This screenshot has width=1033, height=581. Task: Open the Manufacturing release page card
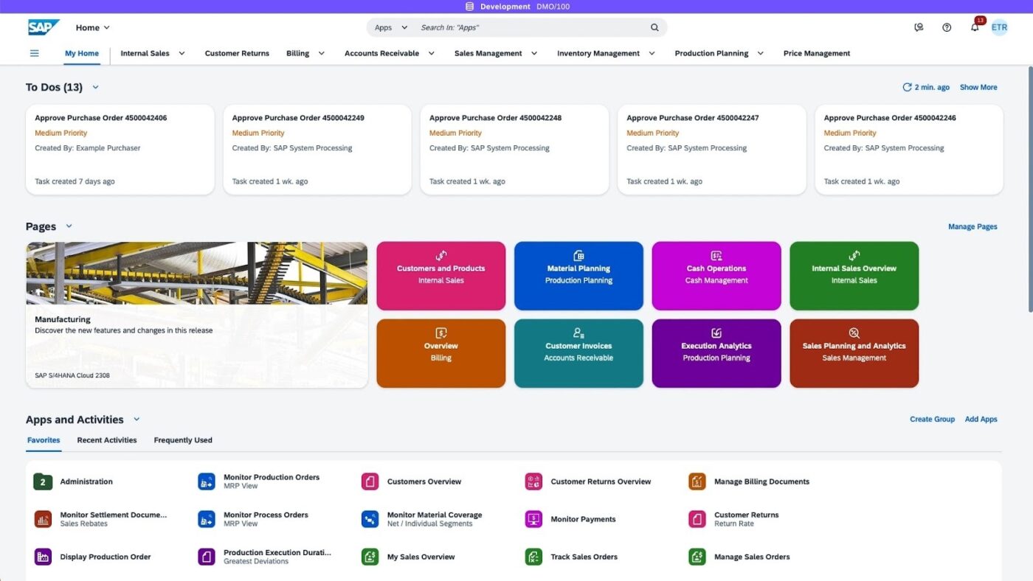(x=196, y=313)
